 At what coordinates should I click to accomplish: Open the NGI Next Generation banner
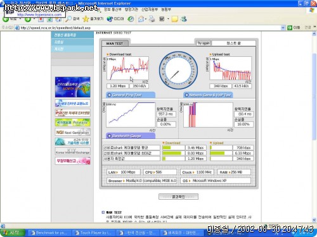[73, 132]
